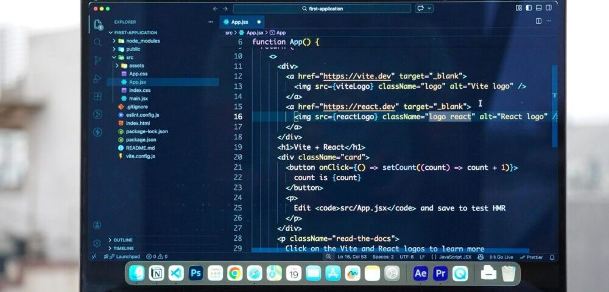
Task: Click the editor vertical scrollbar
Action: tap(554, 105)
